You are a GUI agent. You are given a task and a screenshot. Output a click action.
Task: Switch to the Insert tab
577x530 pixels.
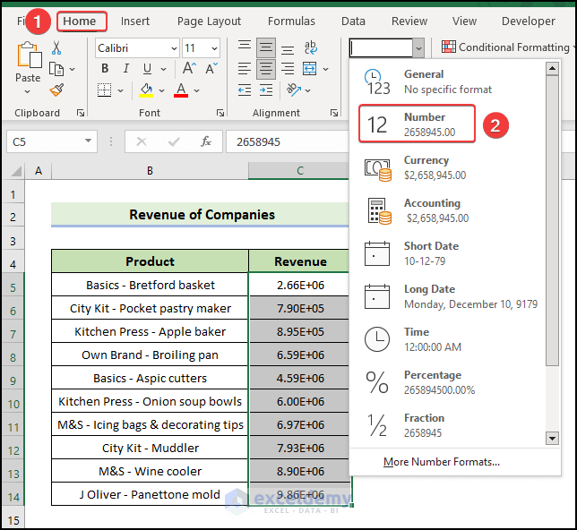[x=135, y=21]
